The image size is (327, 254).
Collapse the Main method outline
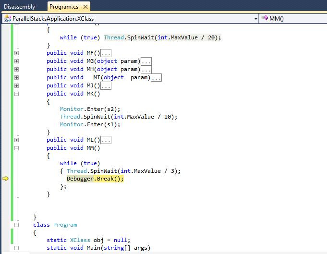point(16,248)
